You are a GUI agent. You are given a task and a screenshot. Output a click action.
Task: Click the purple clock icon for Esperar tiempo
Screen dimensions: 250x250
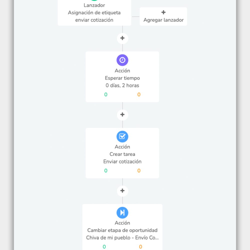click(122, 60)
